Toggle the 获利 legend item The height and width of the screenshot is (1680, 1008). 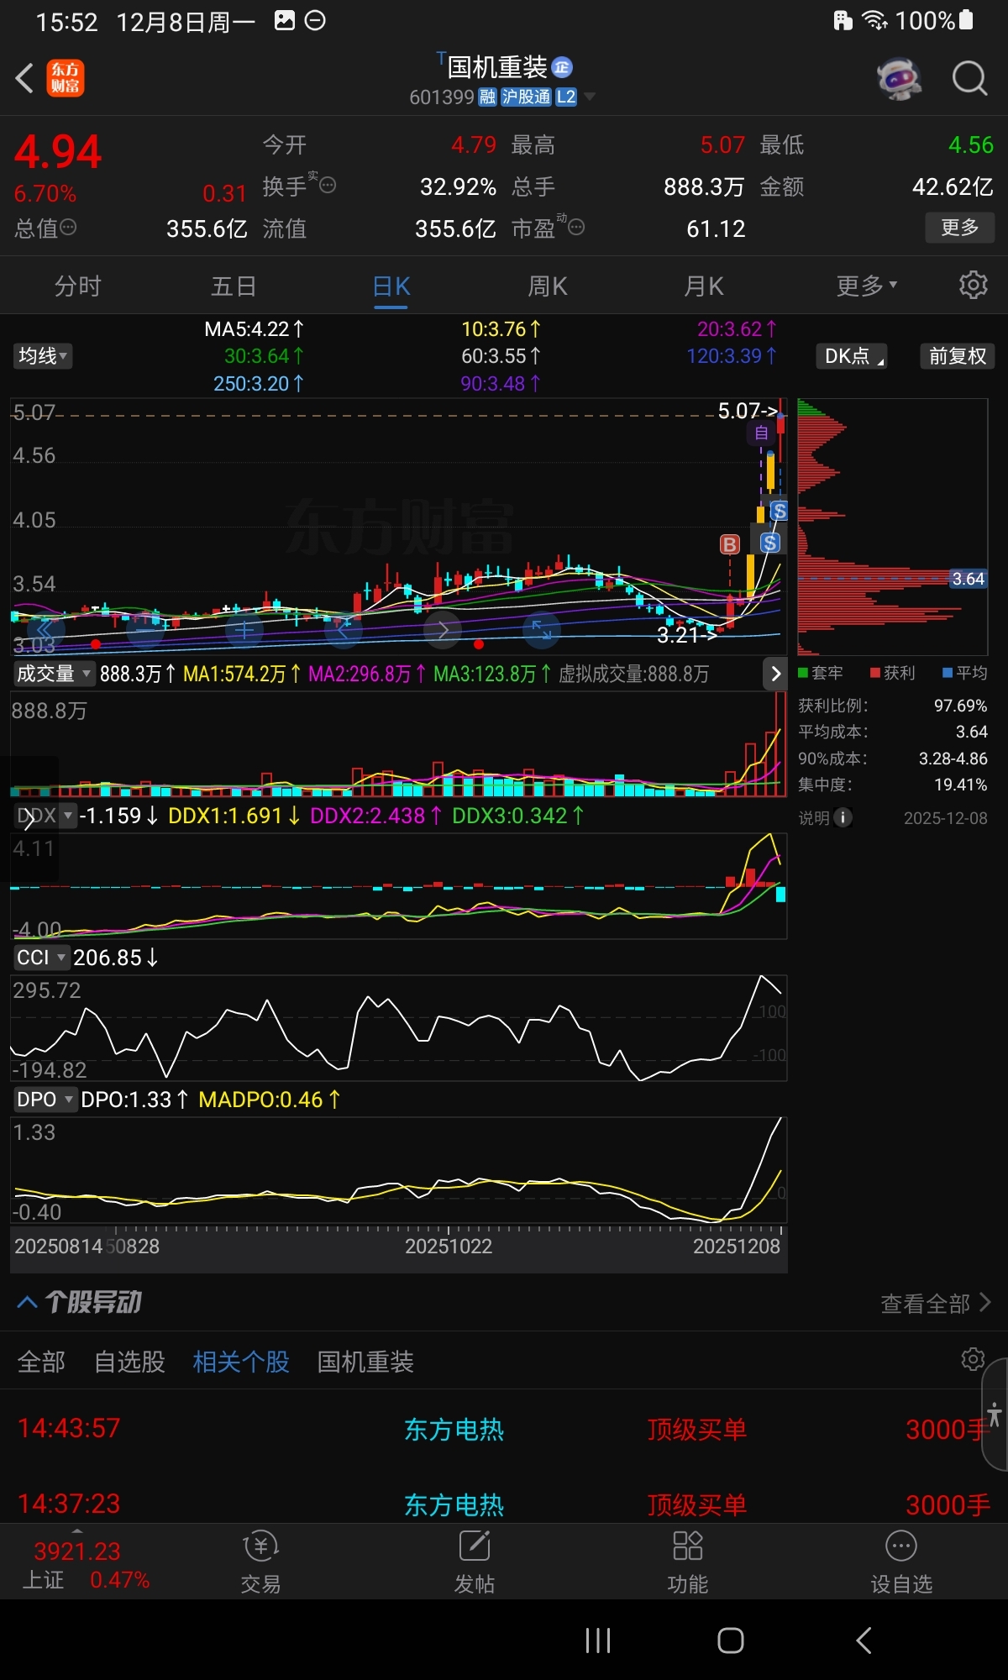(x=892, y=673)
